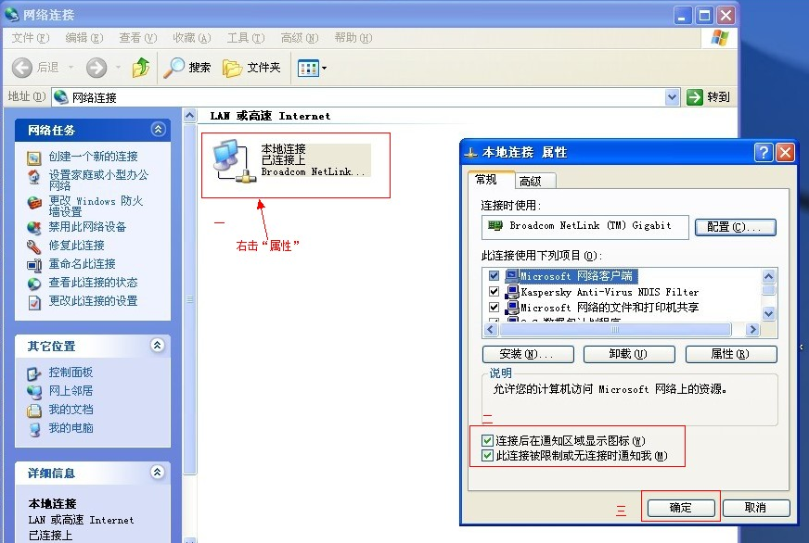Click the Back arrow toolbar icon

pos(23,68)
